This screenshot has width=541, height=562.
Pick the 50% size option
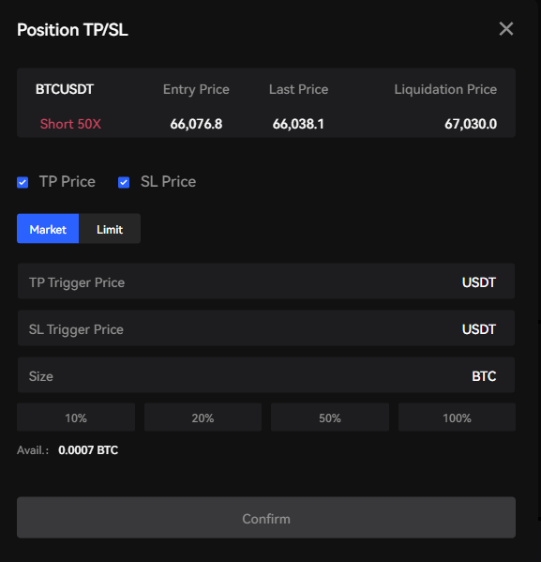330,418
